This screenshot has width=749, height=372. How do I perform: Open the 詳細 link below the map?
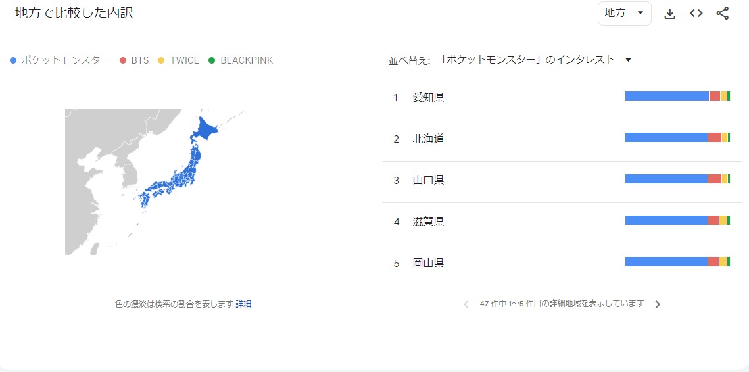coord(243,304)
